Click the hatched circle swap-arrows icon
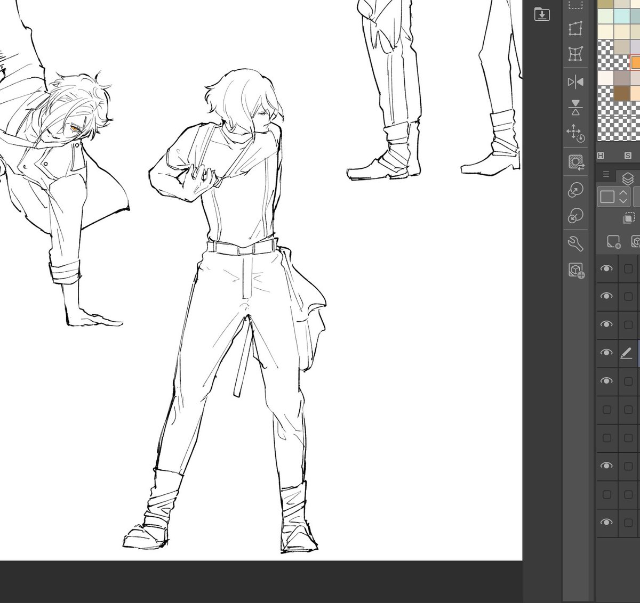 tap(575, 162)
